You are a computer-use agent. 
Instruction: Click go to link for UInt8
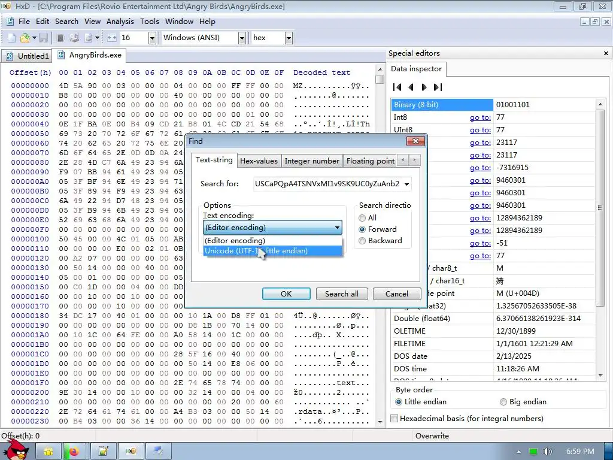coord(480,130)
